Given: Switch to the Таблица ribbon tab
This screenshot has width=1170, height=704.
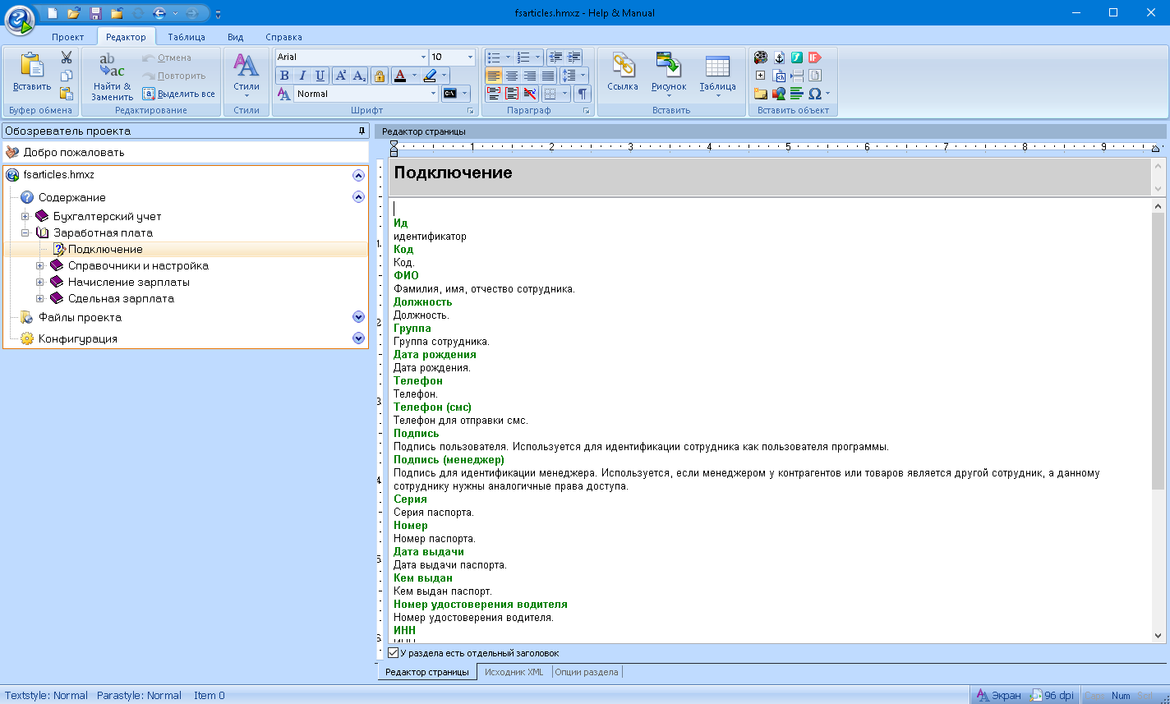Looking at the screenshot, I should point(186,37).
